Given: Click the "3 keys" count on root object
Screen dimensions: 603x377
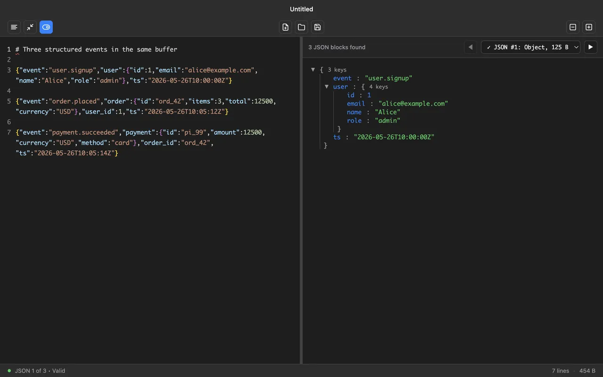Looking at the screenshot, I should tap(337, 70).
